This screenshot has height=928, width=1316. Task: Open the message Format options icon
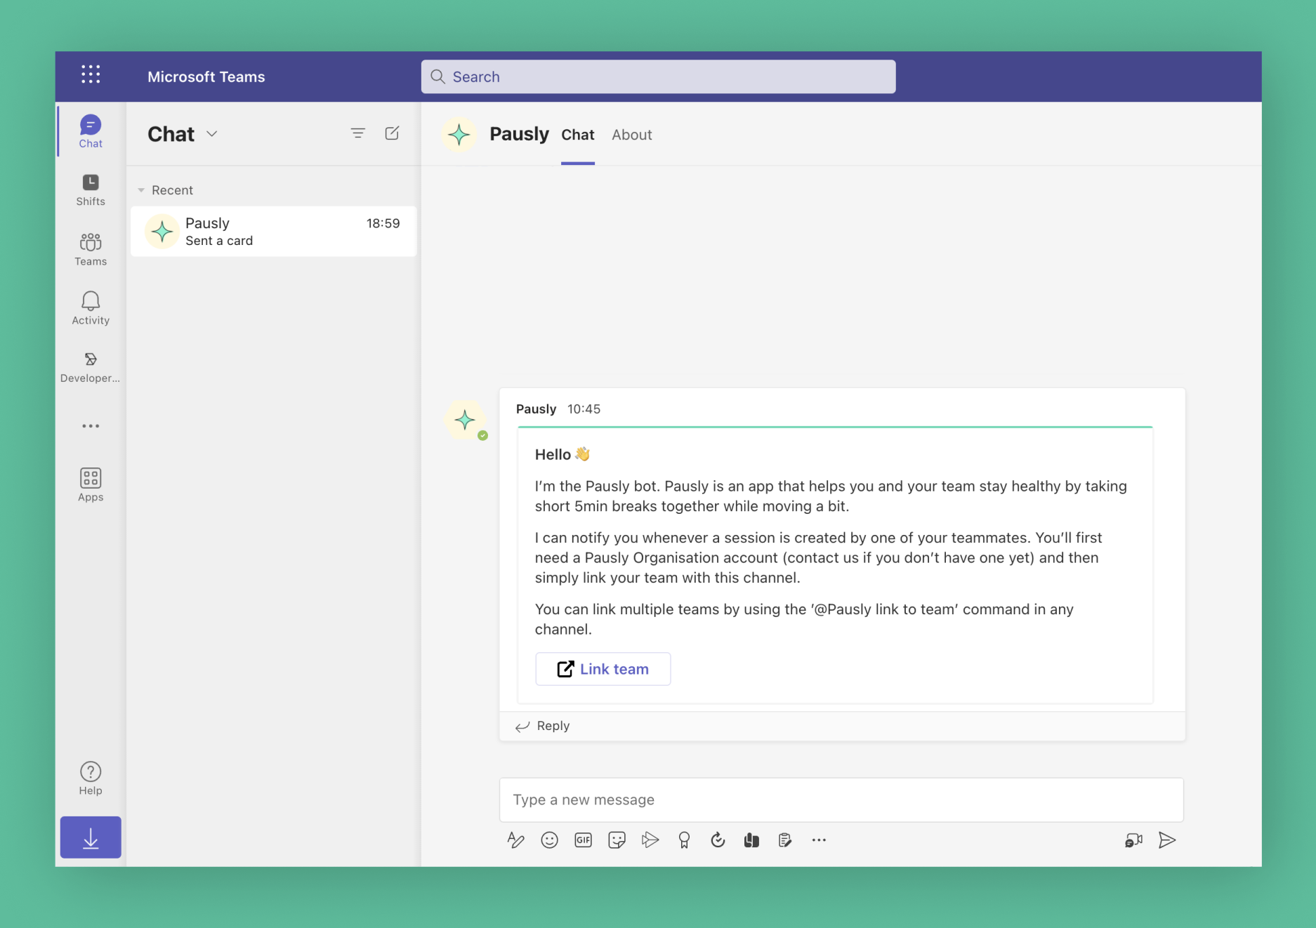[x=515, y=840]
